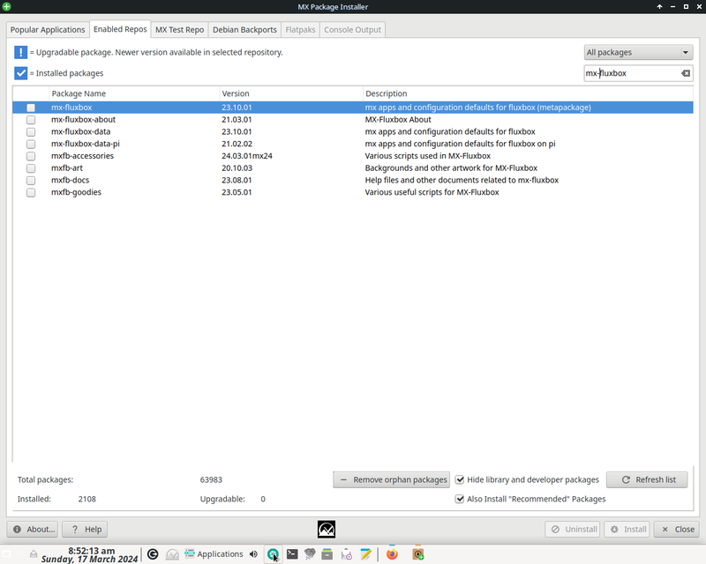Click the taskbar clock showing 8:52:13 am
Viewport: 706px width, 564px height.
tap(92, 551)
